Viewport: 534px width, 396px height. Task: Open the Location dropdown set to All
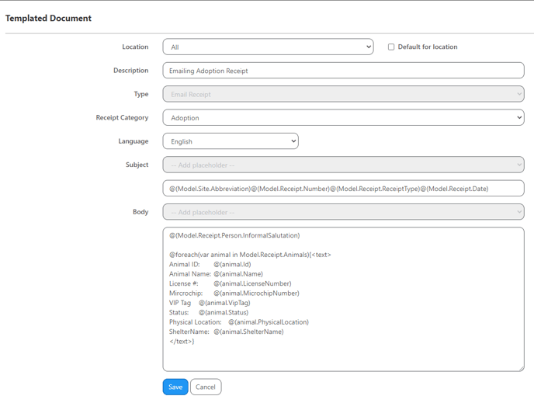pos(268,47)
